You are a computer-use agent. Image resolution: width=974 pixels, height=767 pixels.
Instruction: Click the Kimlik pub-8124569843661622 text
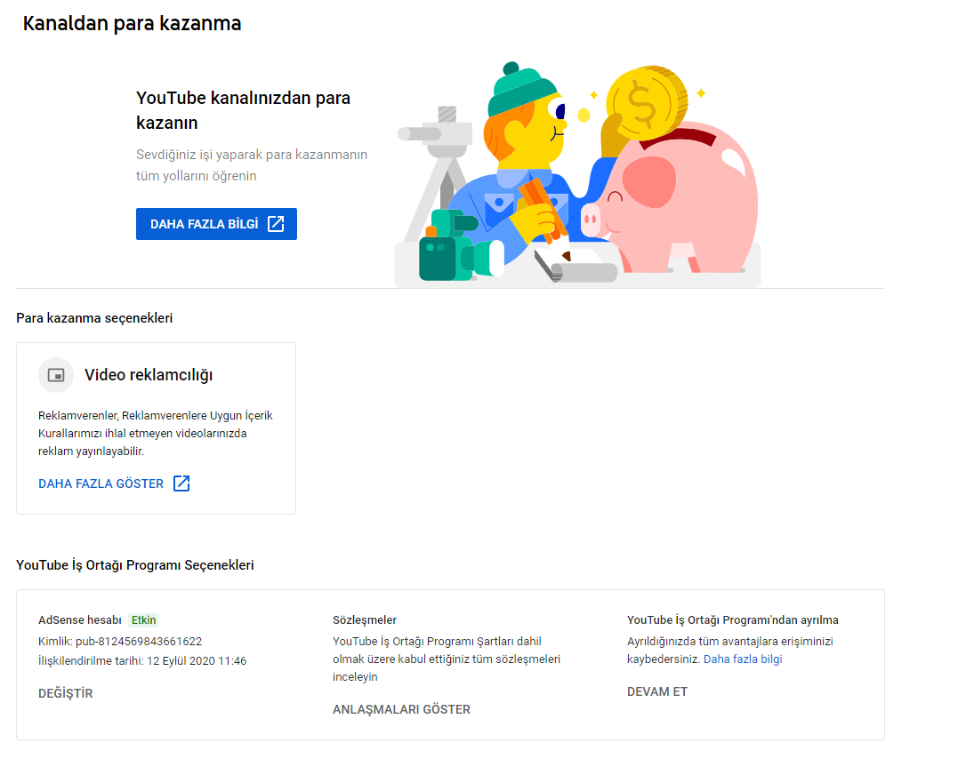[x=120, y=641]
